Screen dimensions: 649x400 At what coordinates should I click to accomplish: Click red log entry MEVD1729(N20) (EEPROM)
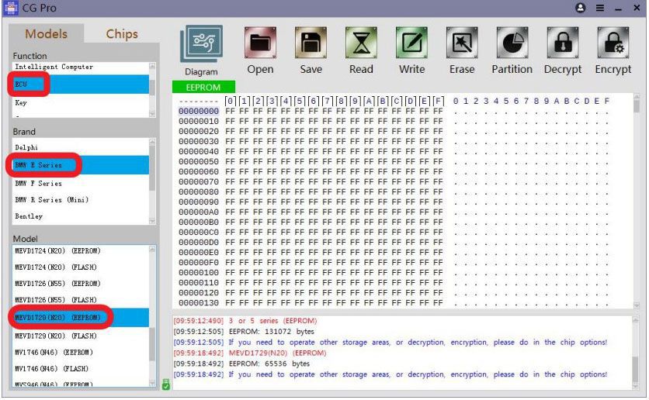[277, 353]
